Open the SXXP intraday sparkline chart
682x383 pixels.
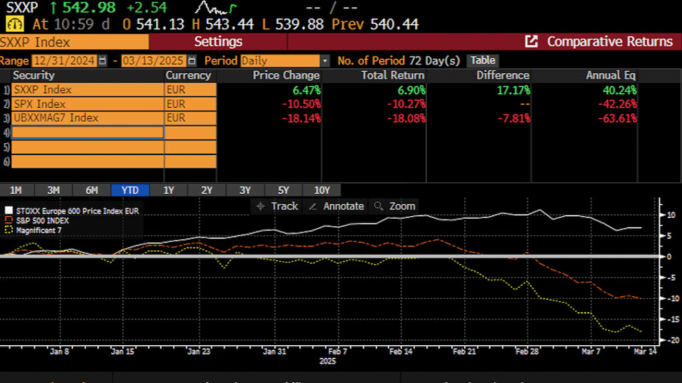click(215, 7)
